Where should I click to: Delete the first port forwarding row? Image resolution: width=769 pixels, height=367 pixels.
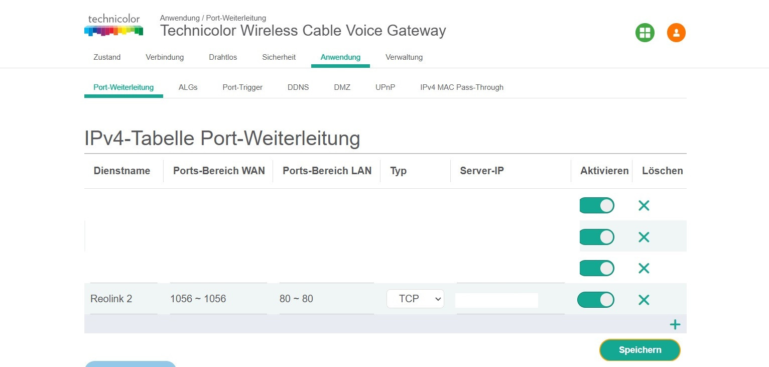tap(644, 205)
